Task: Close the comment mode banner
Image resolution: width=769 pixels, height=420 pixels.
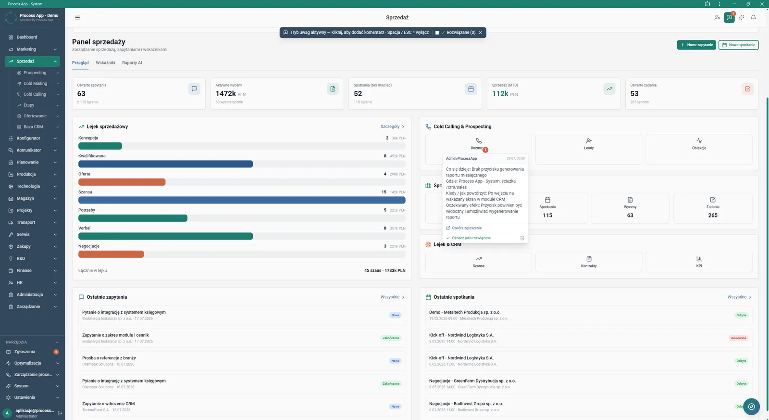Action: pyautogui.click(x=480, y=33)
